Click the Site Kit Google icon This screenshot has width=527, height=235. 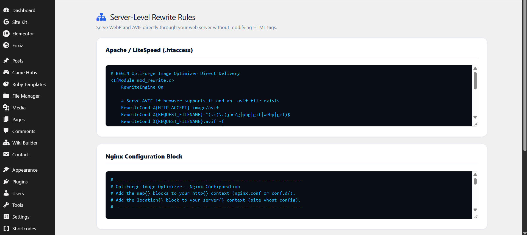click(x=6, y=22)
